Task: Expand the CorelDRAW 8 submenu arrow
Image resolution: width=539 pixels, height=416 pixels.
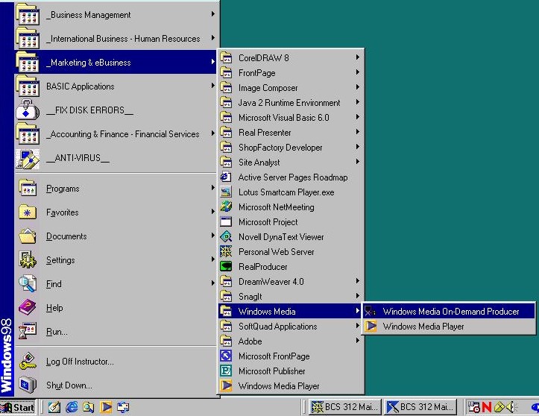Action: tap(358, 57)
